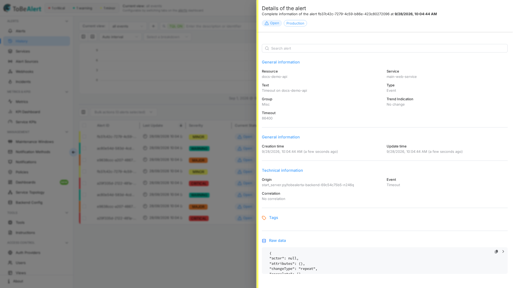Collapse the Metrics & KPIs group chevron
The height and width of the screenshot is (288, 513).
click(x=67, y=92)
